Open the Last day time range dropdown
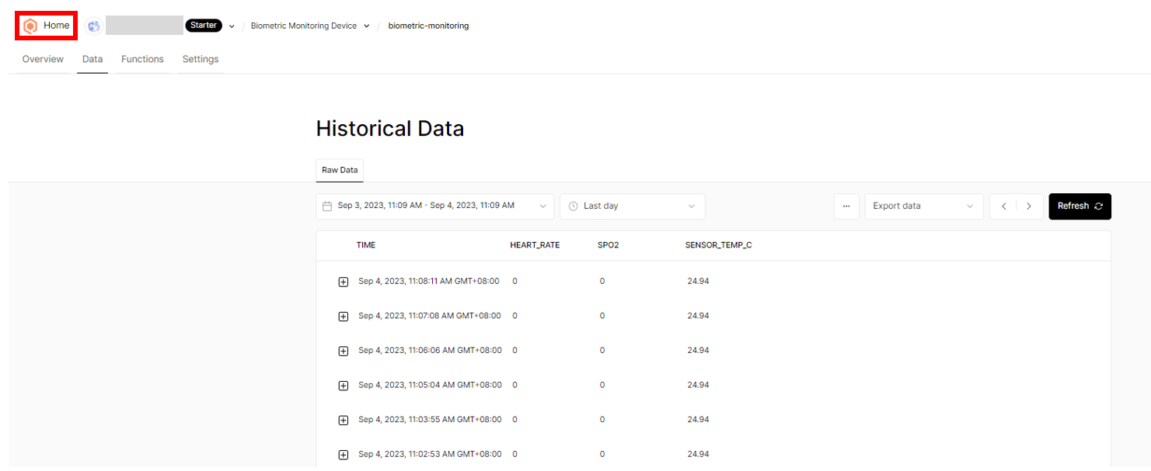 click(x=633, y=206)
